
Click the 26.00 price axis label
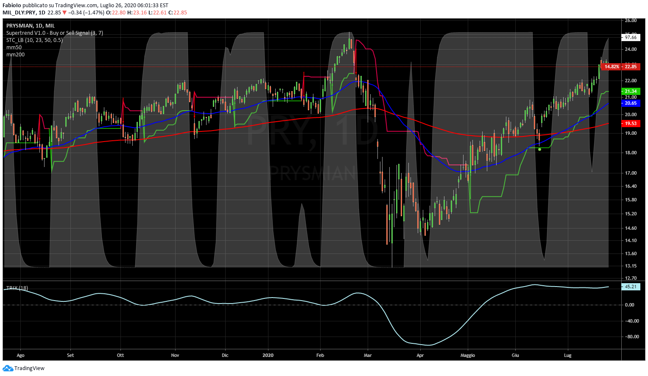click(631, 20)
